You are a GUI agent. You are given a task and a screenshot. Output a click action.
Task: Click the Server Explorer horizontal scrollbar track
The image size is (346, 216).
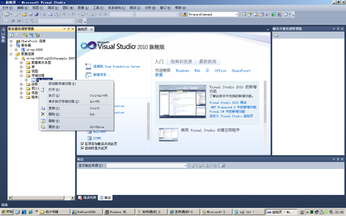point(42,198)
